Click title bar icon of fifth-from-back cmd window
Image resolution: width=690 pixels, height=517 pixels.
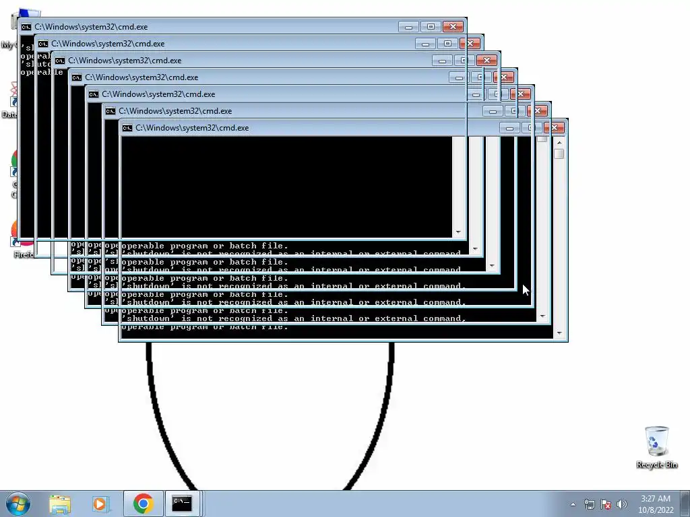93,94
